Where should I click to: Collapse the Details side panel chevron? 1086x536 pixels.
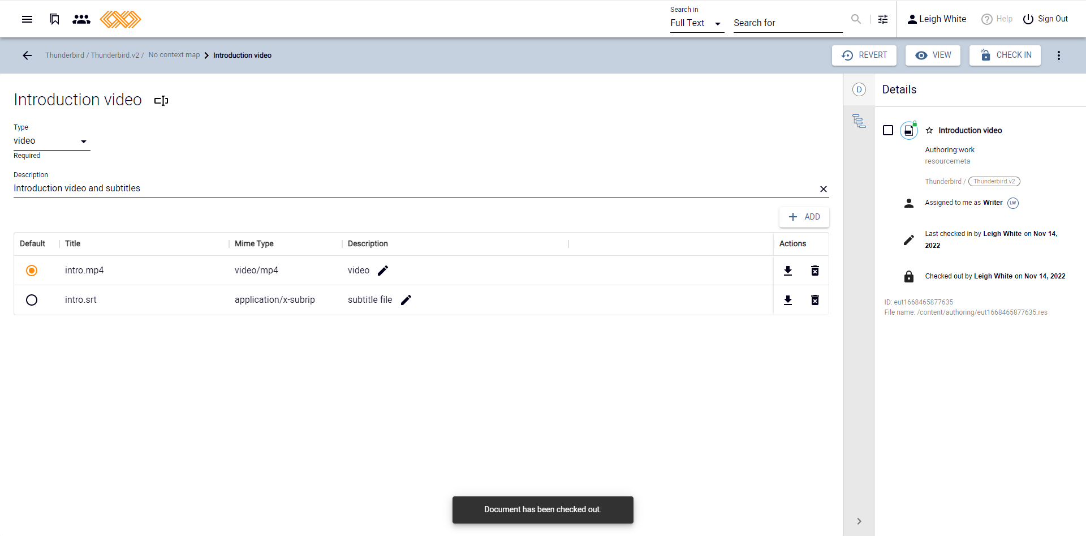pos(859,521)
